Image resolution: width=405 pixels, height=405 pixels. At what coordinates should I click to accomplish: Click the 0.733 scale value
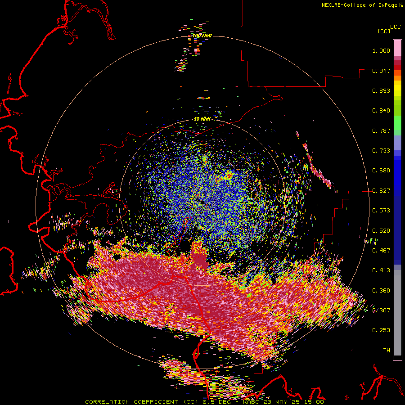coord(381,151)
